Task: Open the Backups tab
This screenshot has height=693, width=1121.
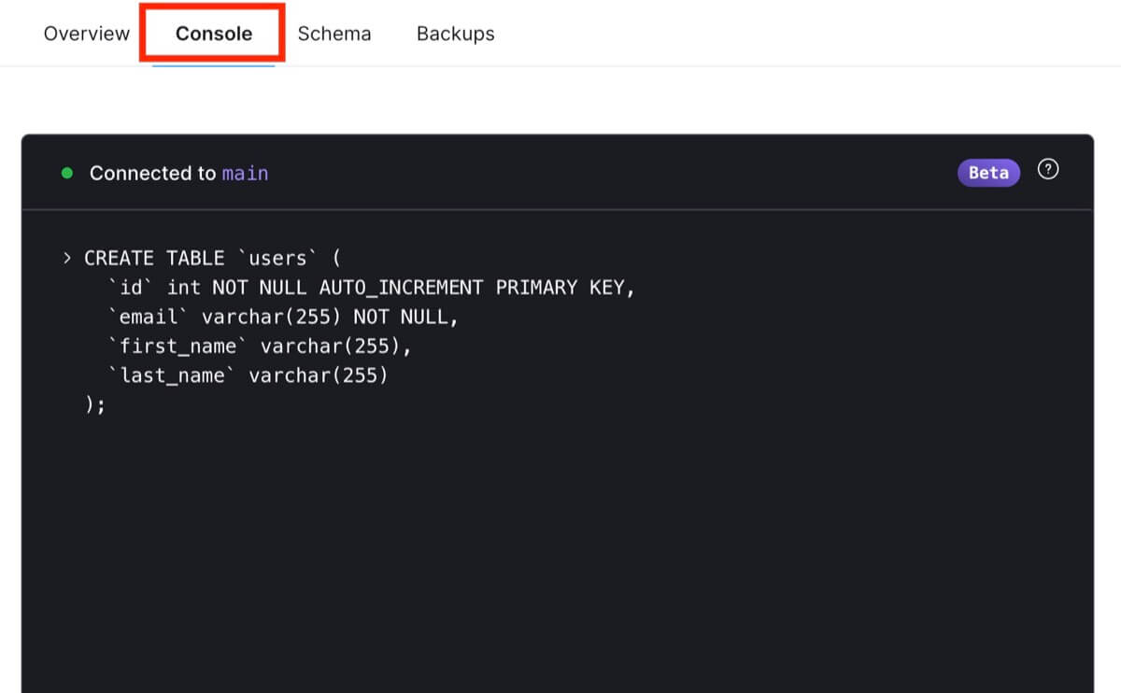Action: coord(455,34)
